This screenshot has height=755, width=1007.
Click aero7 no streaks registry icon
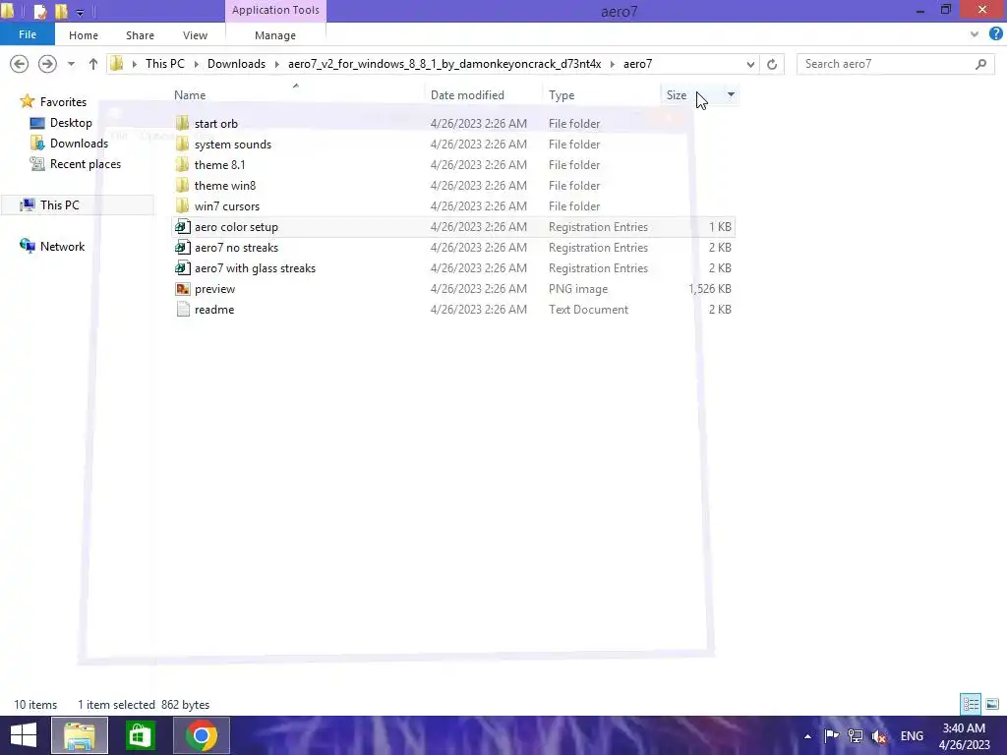click(182, 247)
